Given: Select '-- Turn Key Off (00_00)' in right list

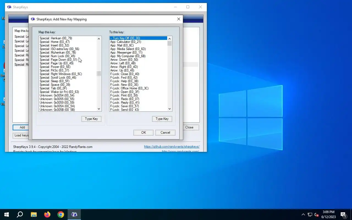Looking at the screenshot, I should pyautogui.click(x=138, y=38).
